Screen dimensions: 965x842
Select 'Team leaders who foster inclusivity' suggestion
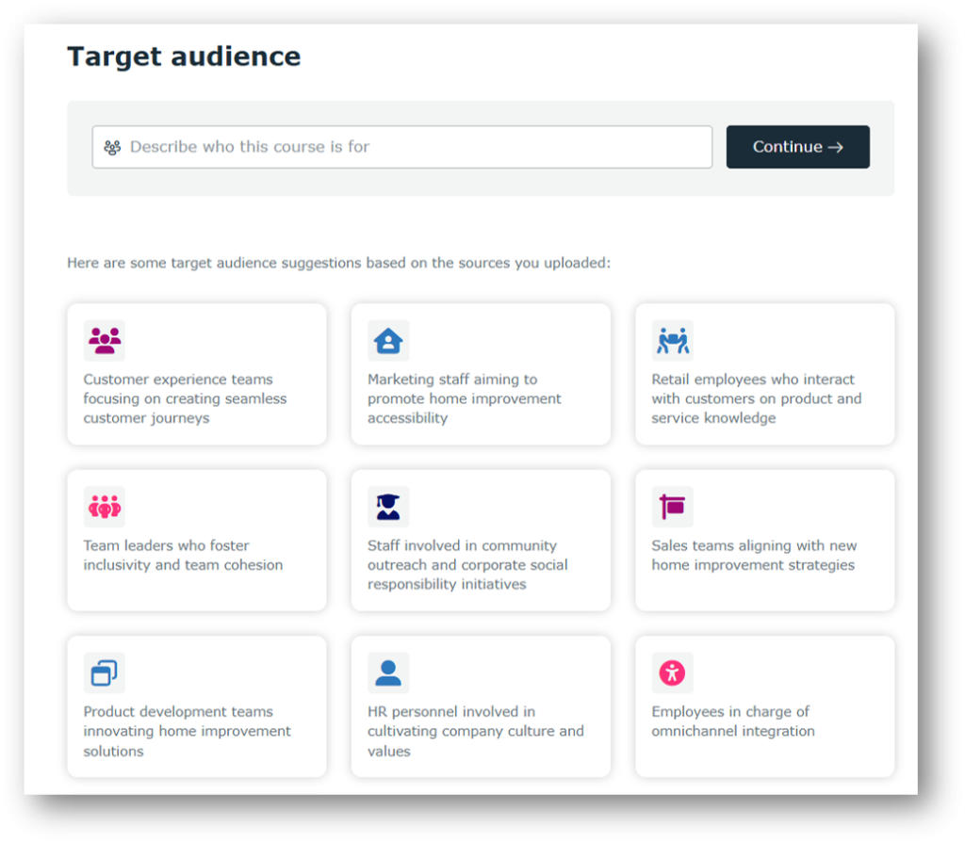pyautogui.click(x=183, y=556)
